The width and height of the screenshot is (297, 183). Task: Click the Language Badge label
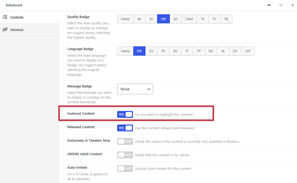click(80, 49)
